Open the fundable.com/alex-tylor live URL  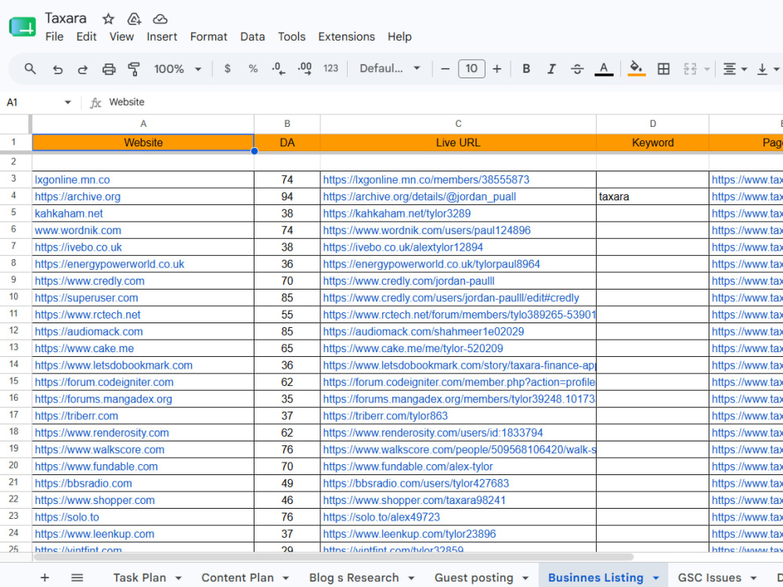pyautogui.click(x=407, y=466)
